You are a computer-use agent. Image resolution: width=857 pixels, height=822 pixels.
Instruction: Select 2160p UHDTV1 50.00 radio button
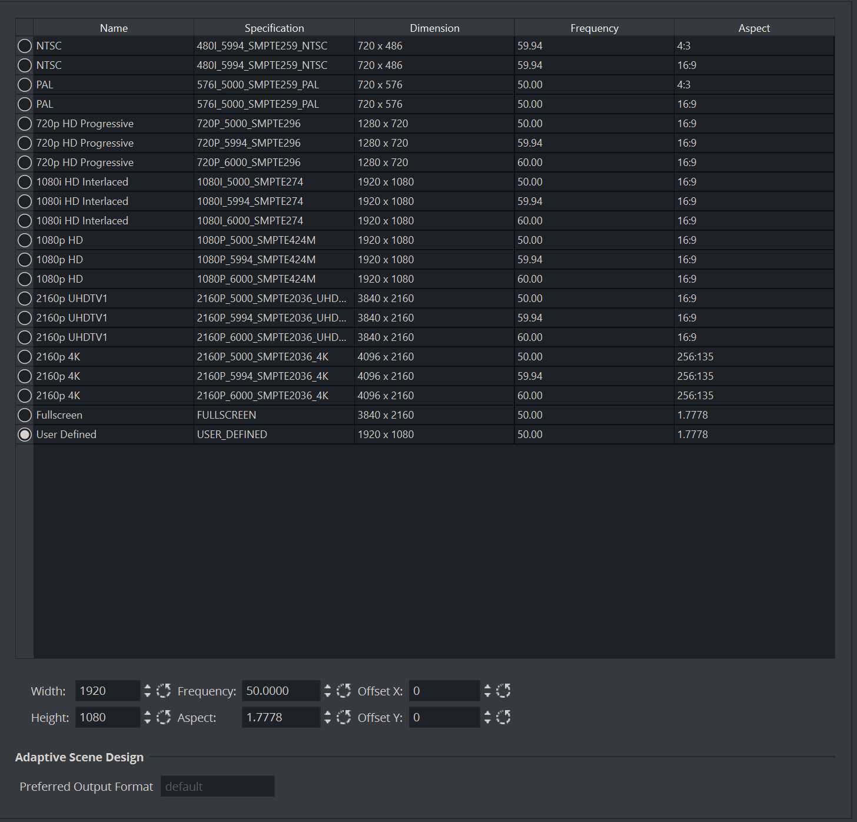click(25, 299)
